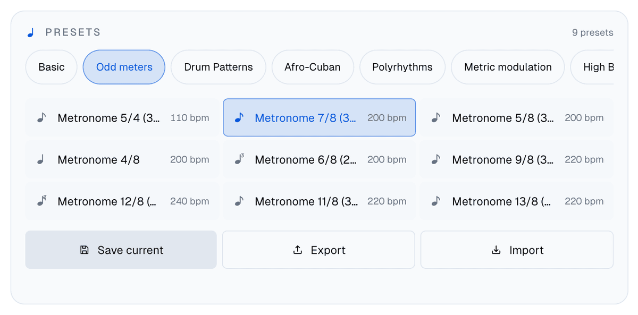Switch to the Basic preset category
The image size is (638, 315).
pyautogui.click(x=52, y=67)
